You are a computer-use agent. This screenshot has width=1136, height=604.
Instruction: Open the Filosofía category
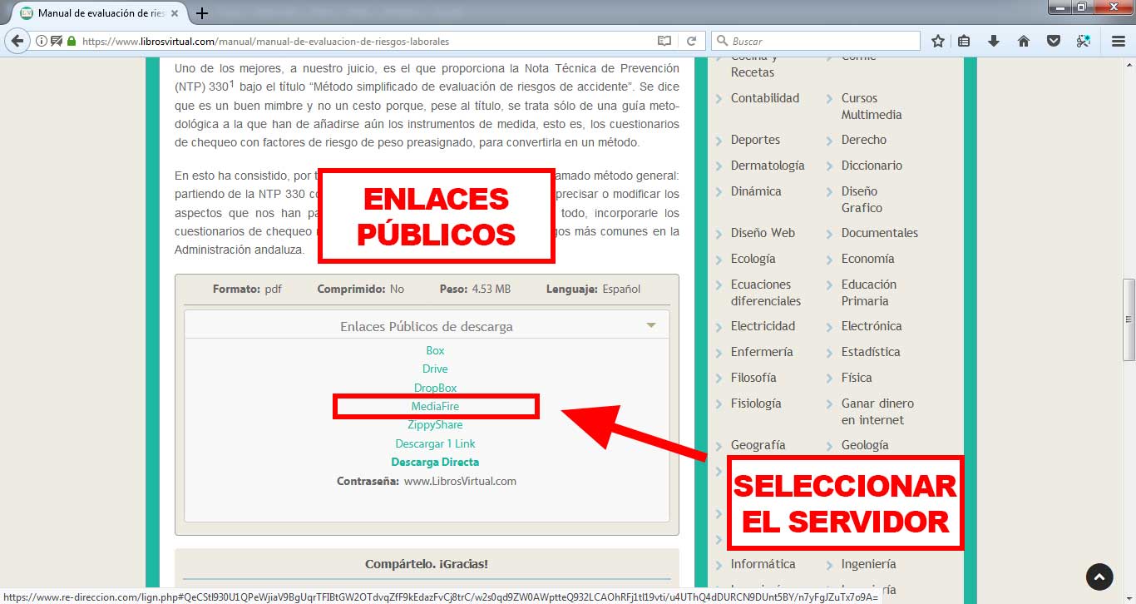click(x=753, y=377)
